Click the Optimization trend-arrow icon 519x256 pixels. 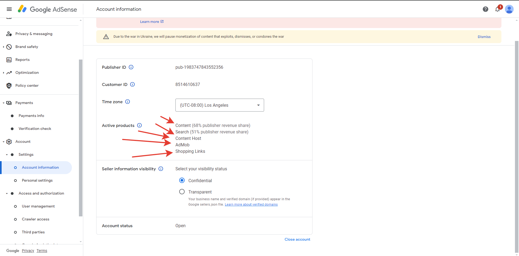[9, 72]
